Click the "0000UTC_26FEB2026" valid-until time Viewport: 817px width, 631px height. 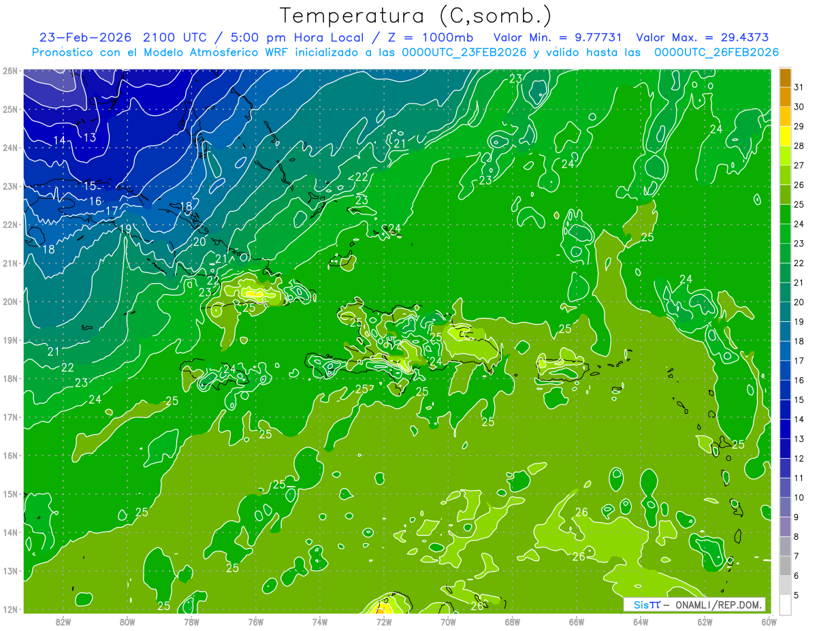(716, 52)
